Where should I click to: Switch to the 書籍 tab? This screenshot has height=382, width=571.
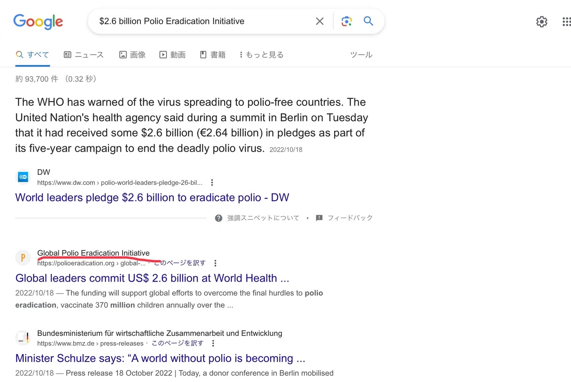coord(213,55)
